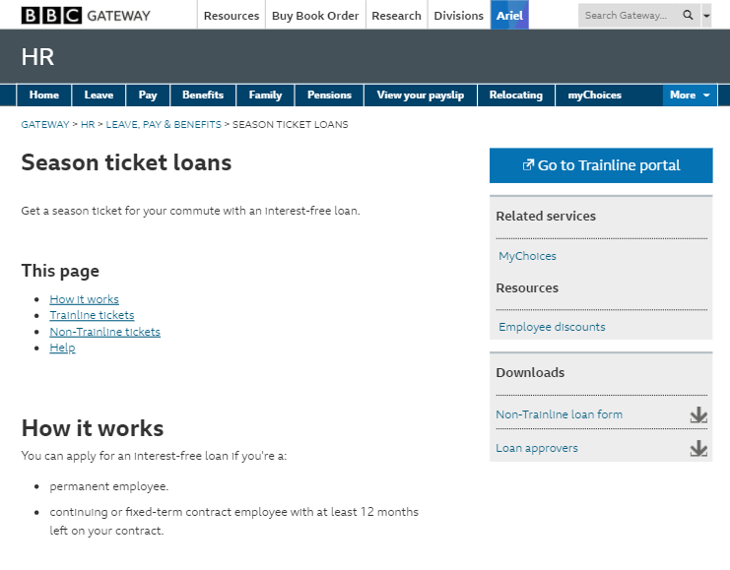Navigate to the Pensions menu item
The width and height of the screenshot is (730, 570).
(329, 95)
